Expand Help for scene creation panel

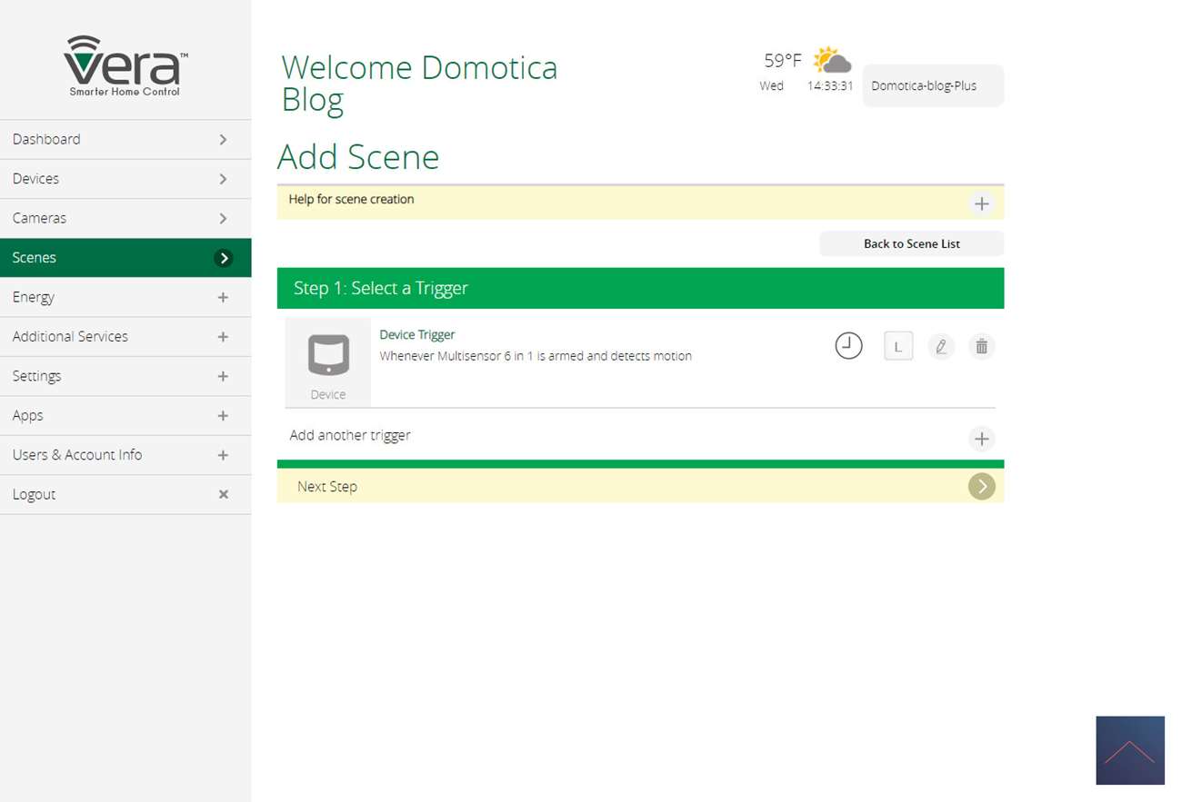click(981, 203)
